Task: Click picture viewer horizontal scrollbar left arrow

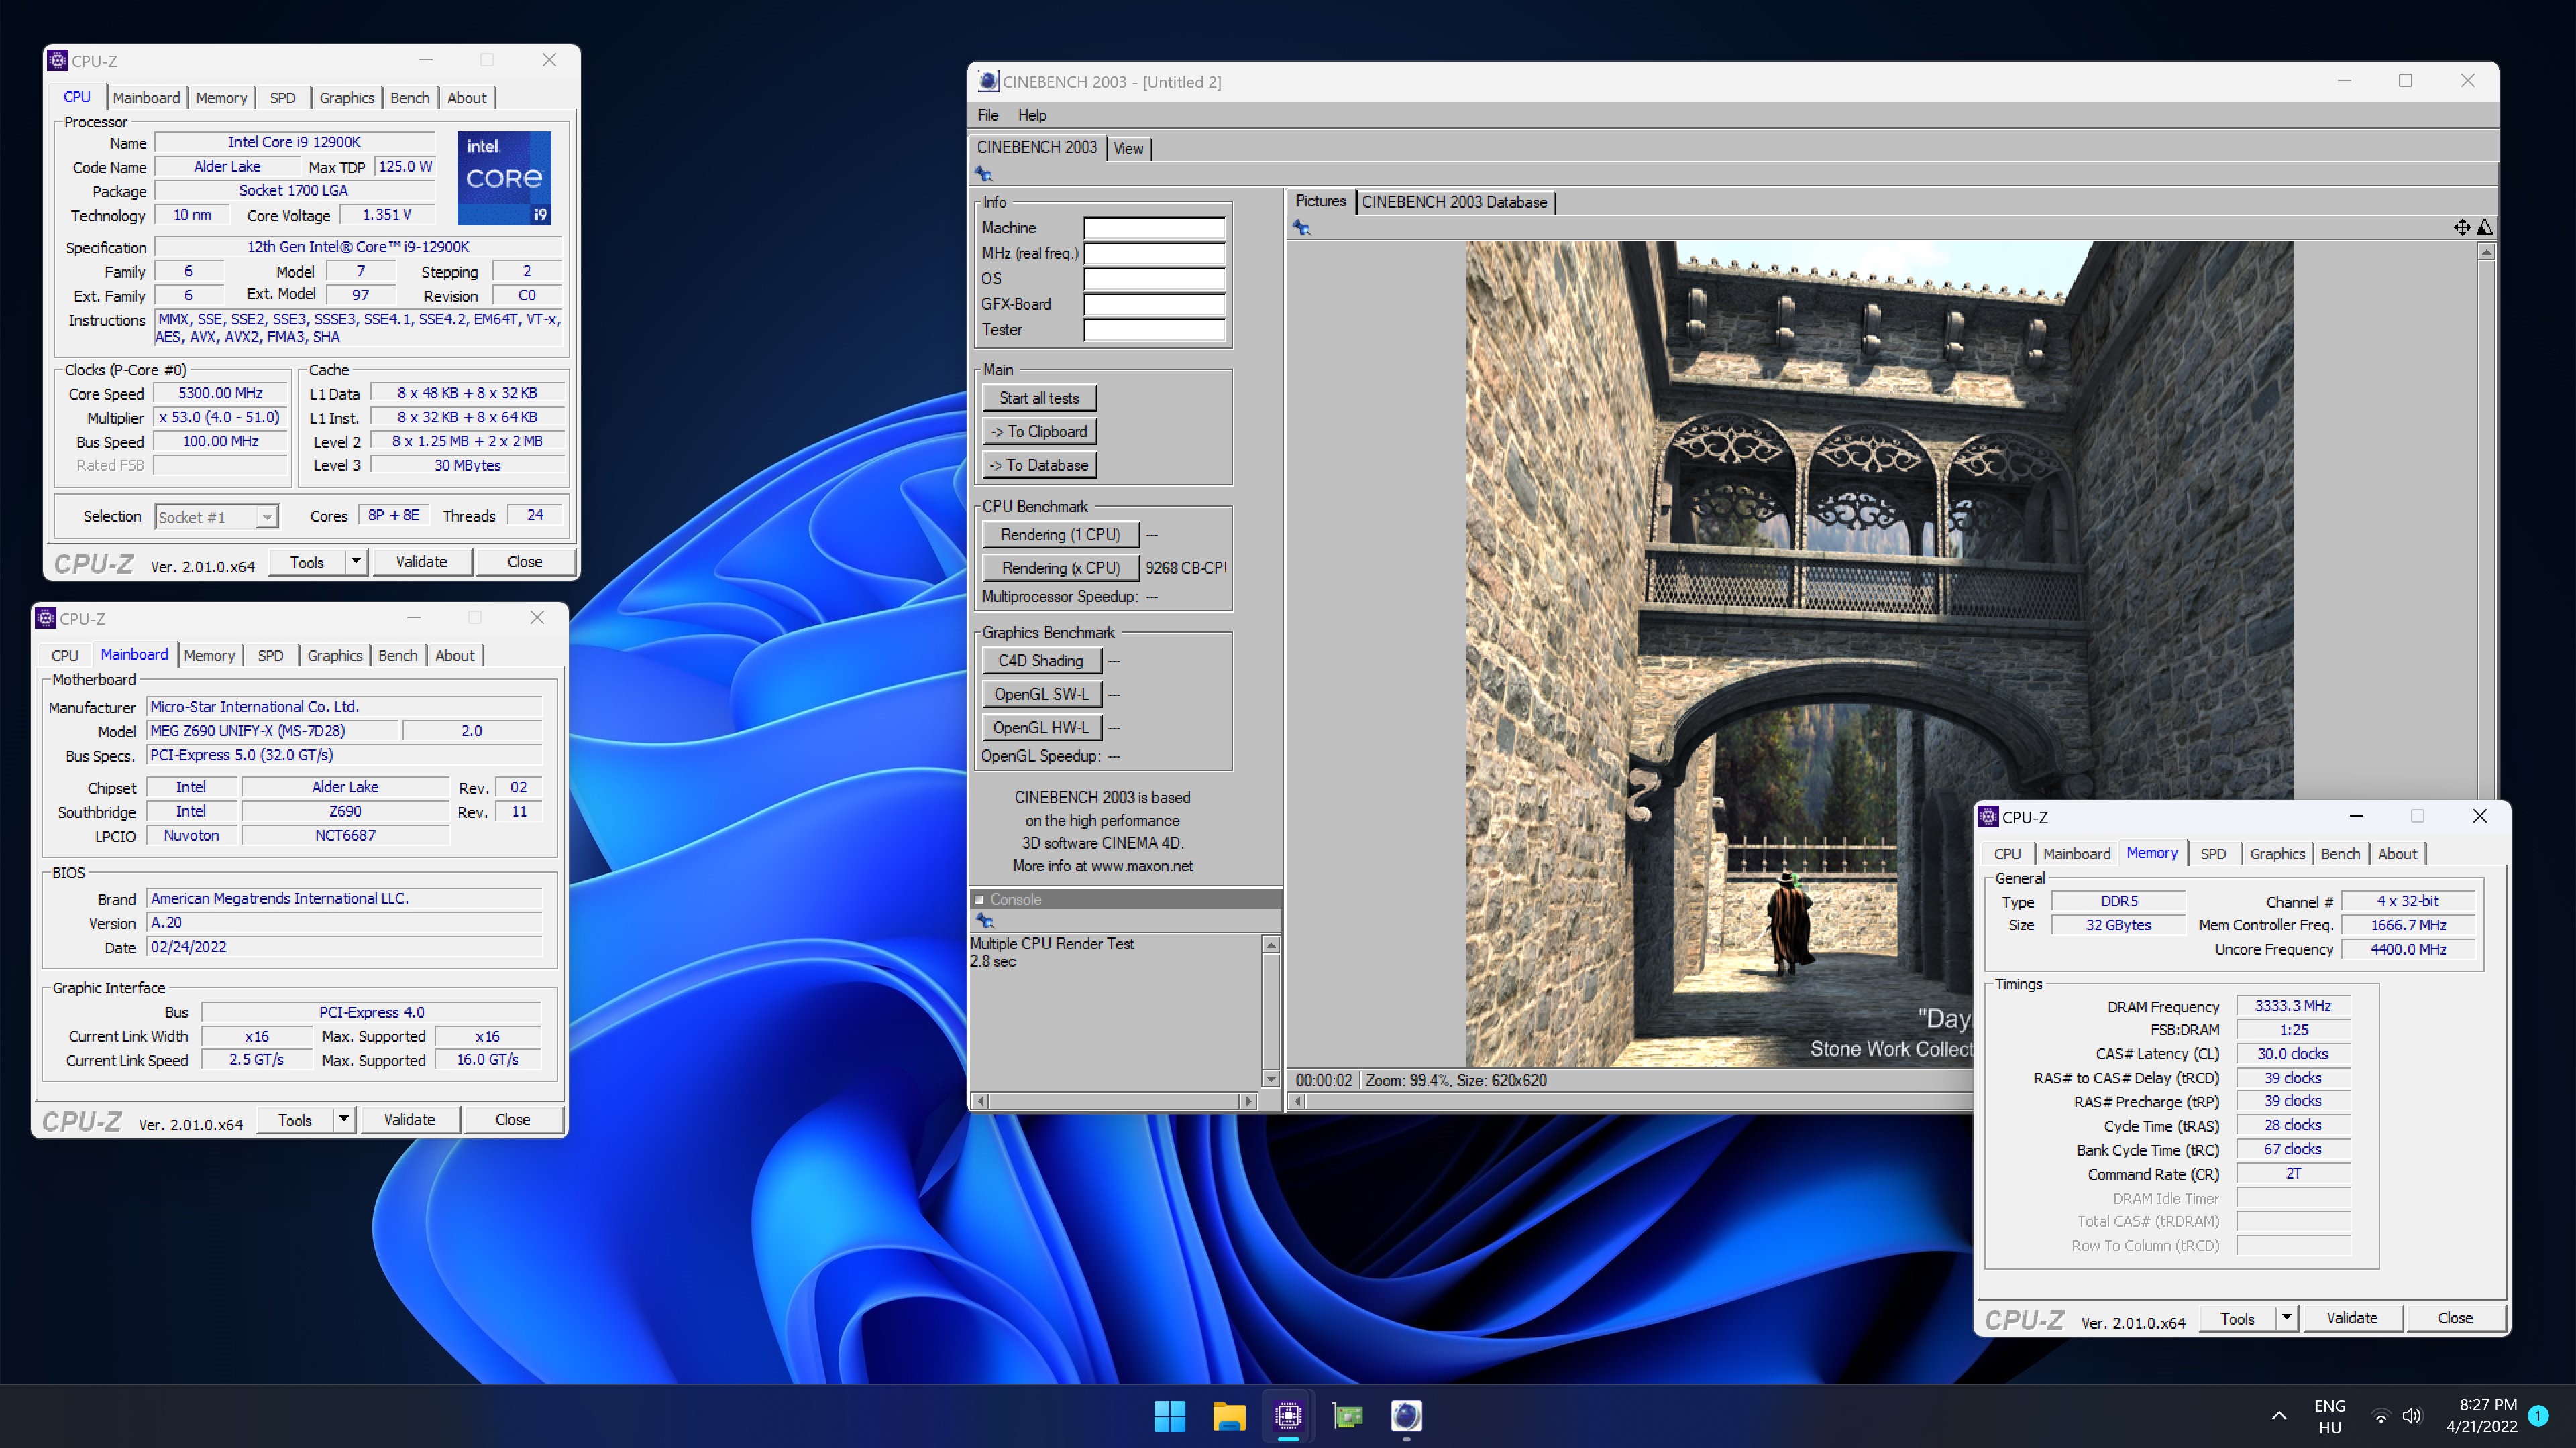Action: coord(1298,1100)
